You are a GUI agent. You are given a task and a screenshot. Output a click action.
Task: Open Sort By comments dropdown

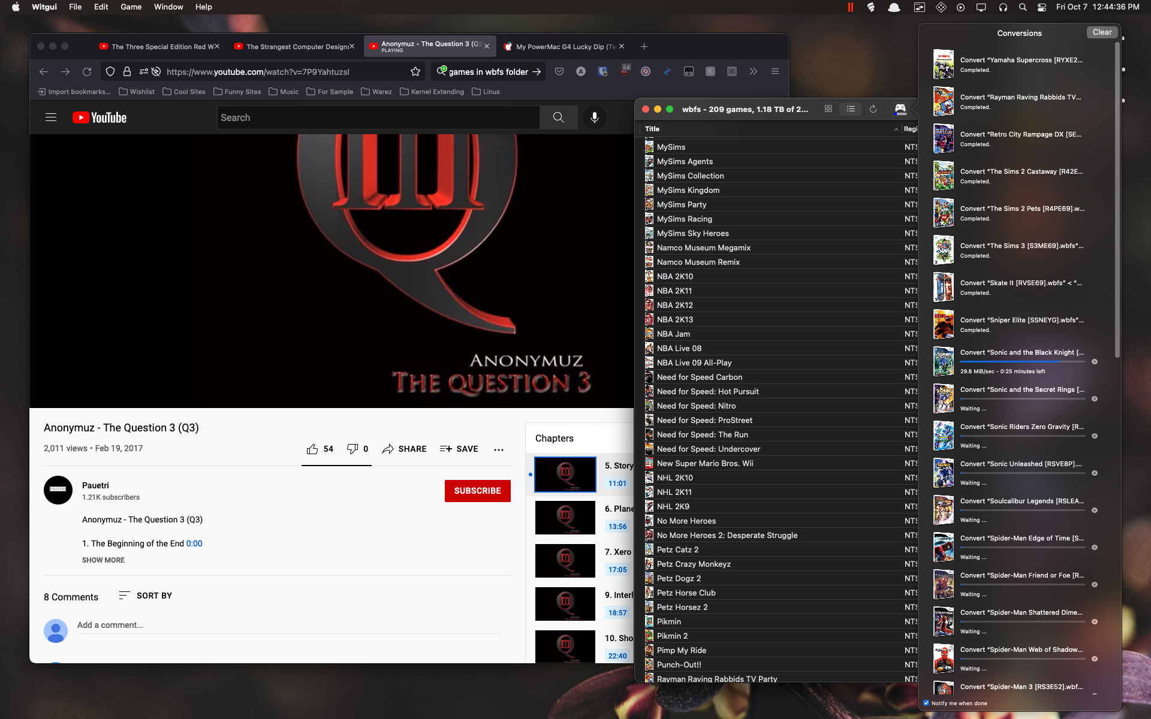146,596
